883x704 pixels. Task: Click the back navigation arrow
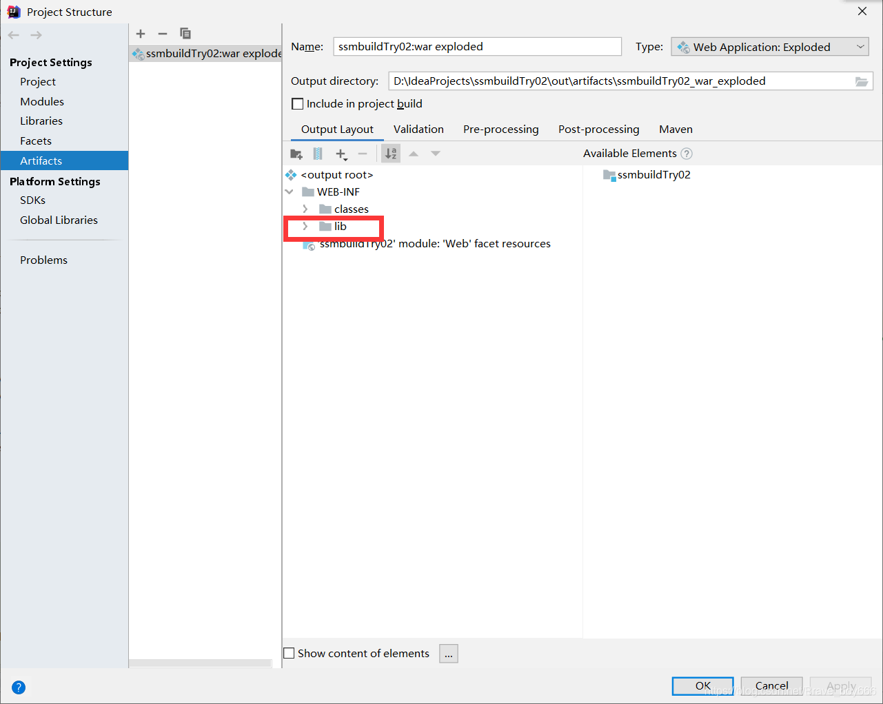coord(14,34)
